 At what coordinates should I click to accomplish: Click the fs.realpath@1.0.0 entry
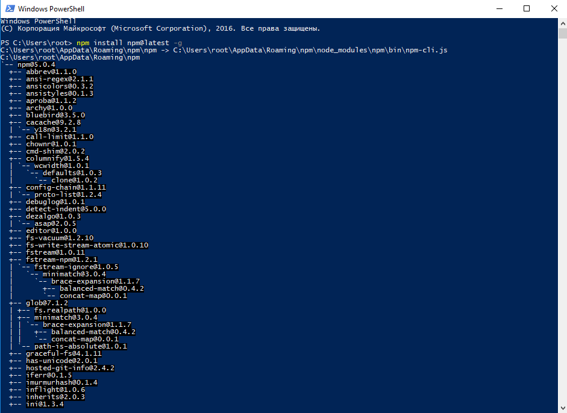[70, 311]
